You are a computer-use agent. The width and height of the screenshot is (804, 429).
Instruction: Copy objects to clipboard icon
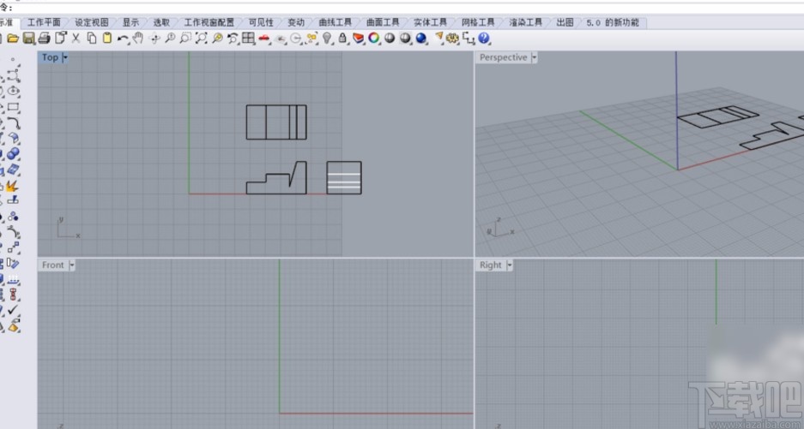(x=92, y=38)
